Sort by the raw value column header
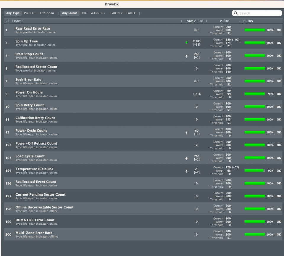This screenshot has height=256, width=284. tap(195, 21)
